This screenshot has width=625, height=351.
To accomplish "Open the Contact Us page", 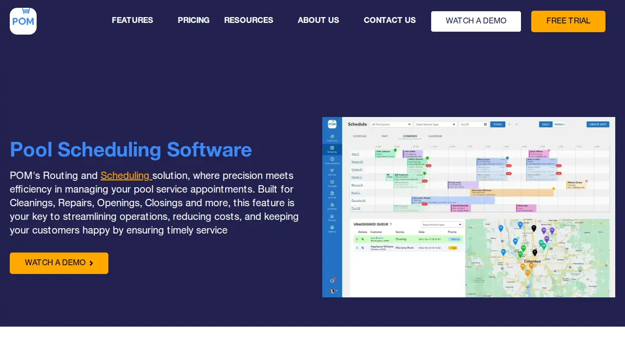I will pos(390,20).
